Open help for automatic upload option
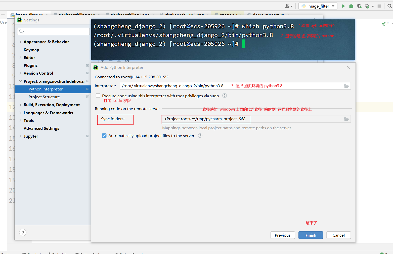 [200, 136]
